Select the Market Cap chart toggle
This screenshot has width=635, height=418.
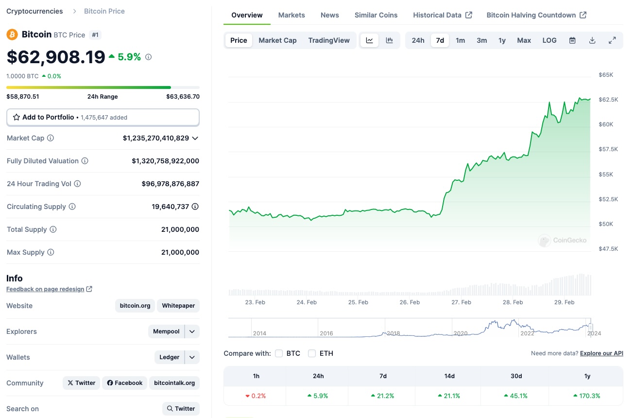pyautogui.click(x=277, y=40)
